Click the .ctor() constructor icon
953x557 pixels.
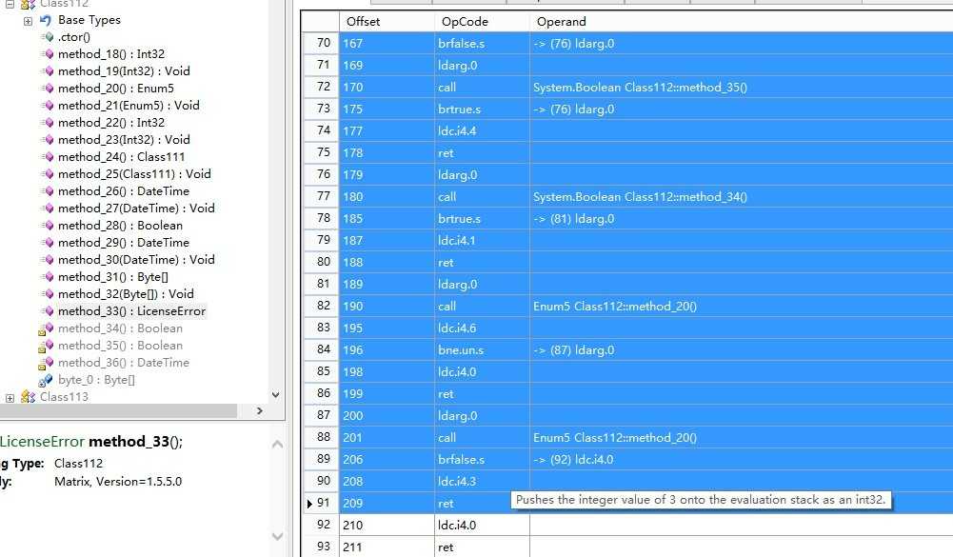pos(48,37)
